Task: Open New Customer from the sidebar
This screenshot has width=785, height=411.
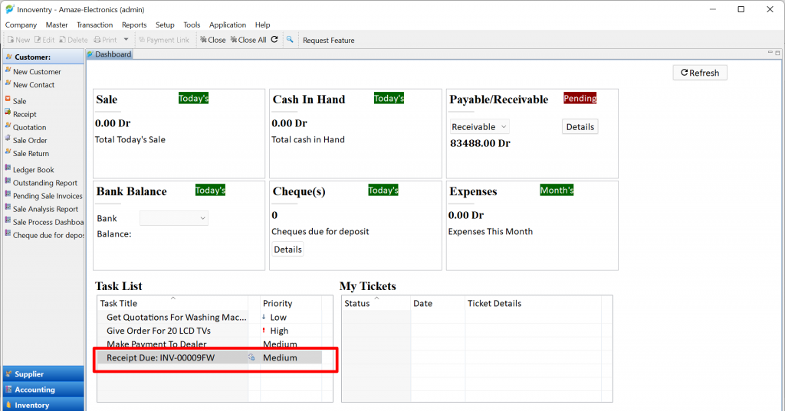Action: (x=37, y=72)
